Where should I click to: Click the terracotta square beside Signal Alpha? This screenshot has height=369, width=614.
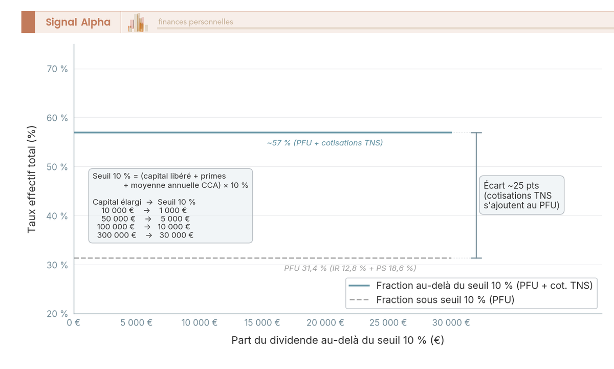coord(28,22)
